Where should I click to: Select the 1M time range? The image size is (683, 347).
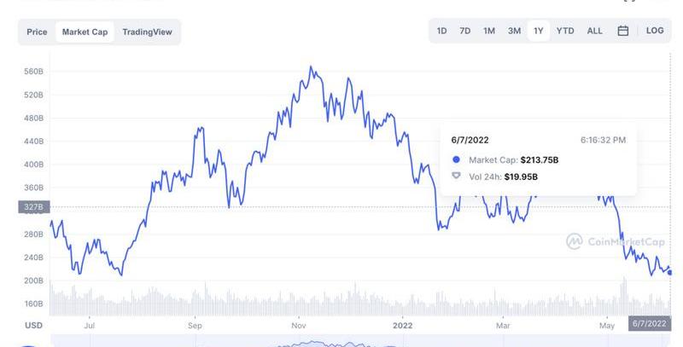(x=489, y=31)
